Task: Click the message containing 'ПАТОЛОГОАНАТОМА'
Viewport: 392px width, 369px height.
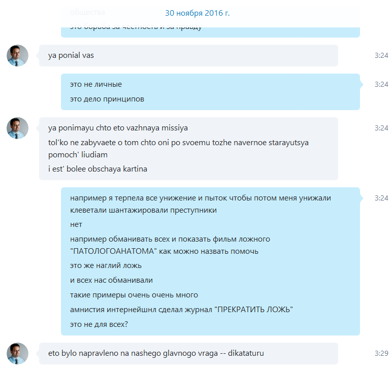Action: point(170,245)
